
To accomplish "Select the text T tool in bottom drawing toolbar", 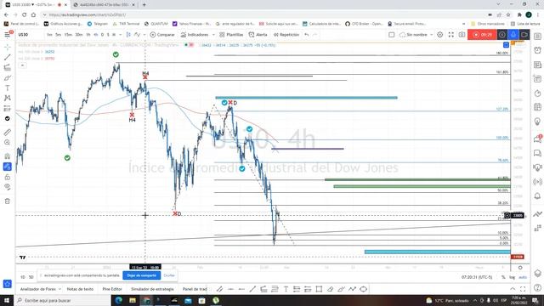I will [x=286, y=289].
